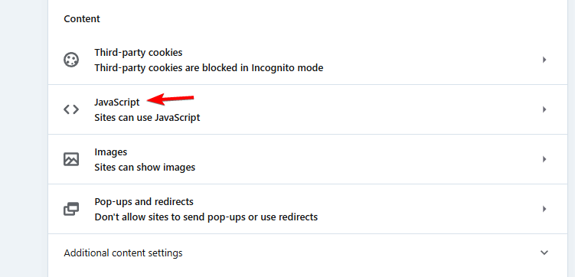575x277 pixels.
Task: Click the Pop-ups and redirects windows icon
Action: pyautogui.click(x=71, y=209)
